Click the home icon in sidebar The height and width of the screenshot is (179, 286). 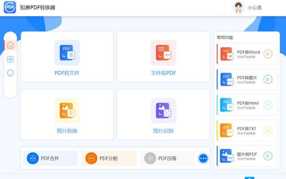coord(10,45)
